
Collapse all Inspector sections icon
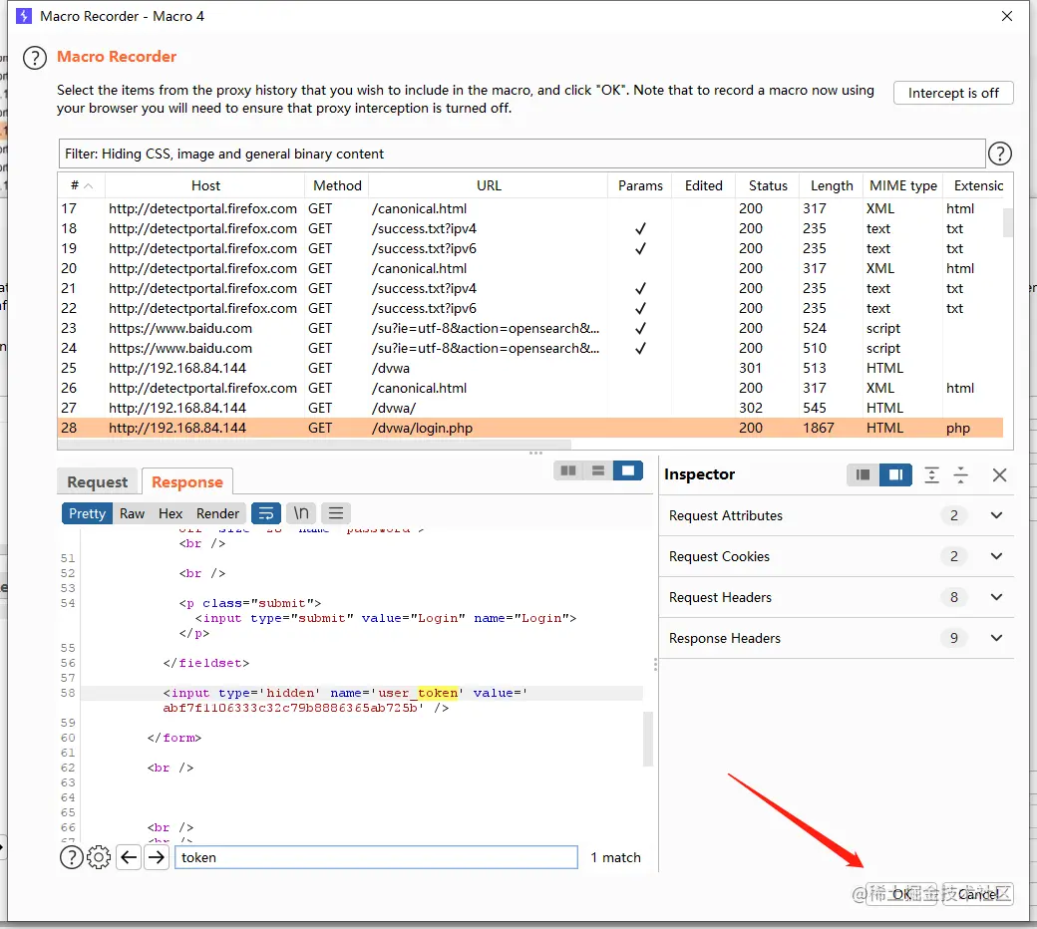[x=960, y=474]
